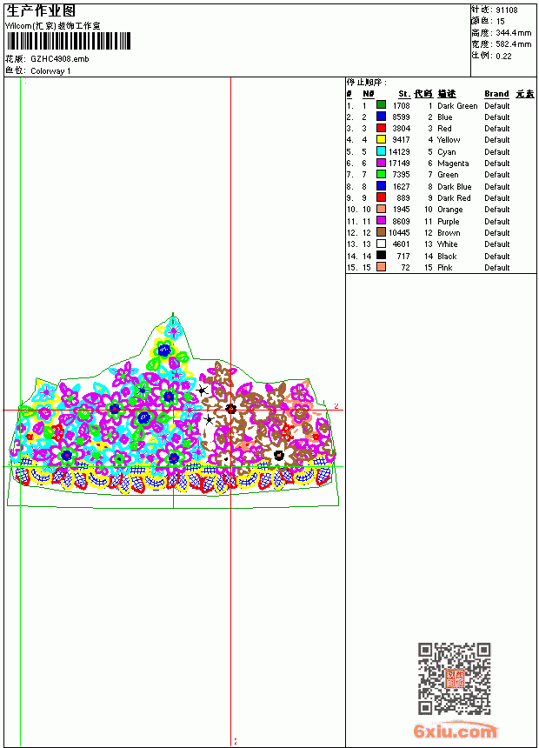Click the 'N#' column header
Screen dimensions: 539x748
369,94
